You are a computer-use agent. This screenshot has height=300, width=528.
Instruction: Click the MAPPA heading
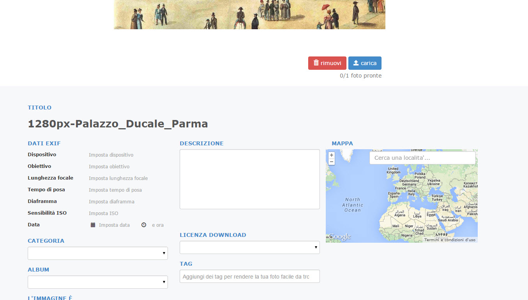point(343,143)
